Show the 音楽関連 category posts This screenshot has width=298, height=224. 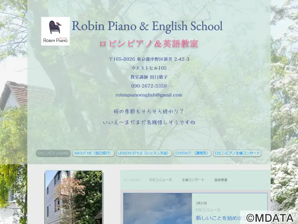point(221,180)
